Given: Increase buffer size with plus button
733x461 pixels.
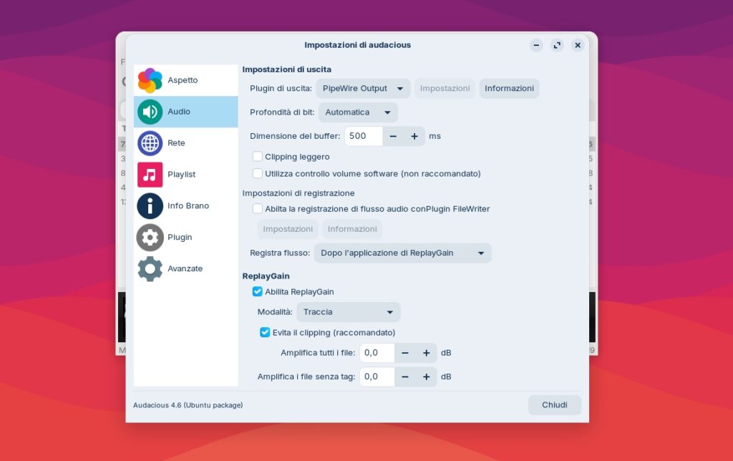Looking at the screenshot, I should 414,136.
